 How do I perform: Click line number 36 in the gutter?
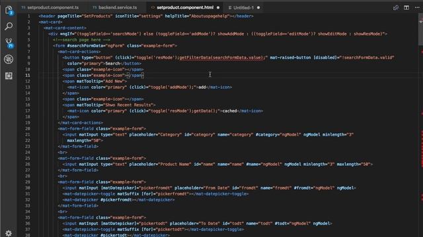point(28,223)
